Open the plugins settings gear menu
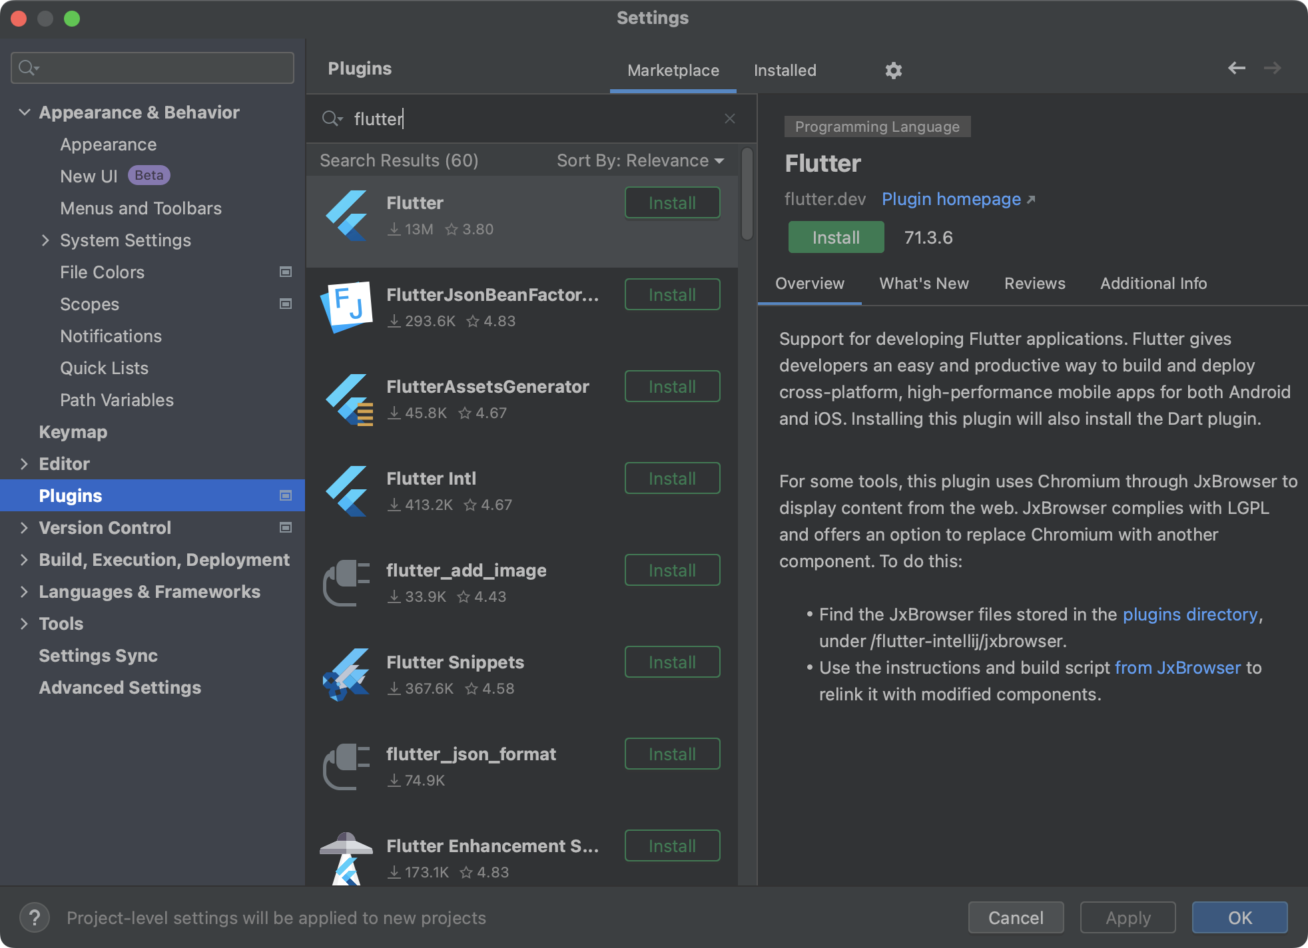Viewport: 1308px width, 948px height. (x=893, y=70)
